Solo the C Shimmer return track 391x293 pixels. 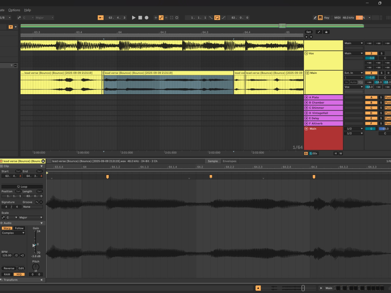click(381, 108)
